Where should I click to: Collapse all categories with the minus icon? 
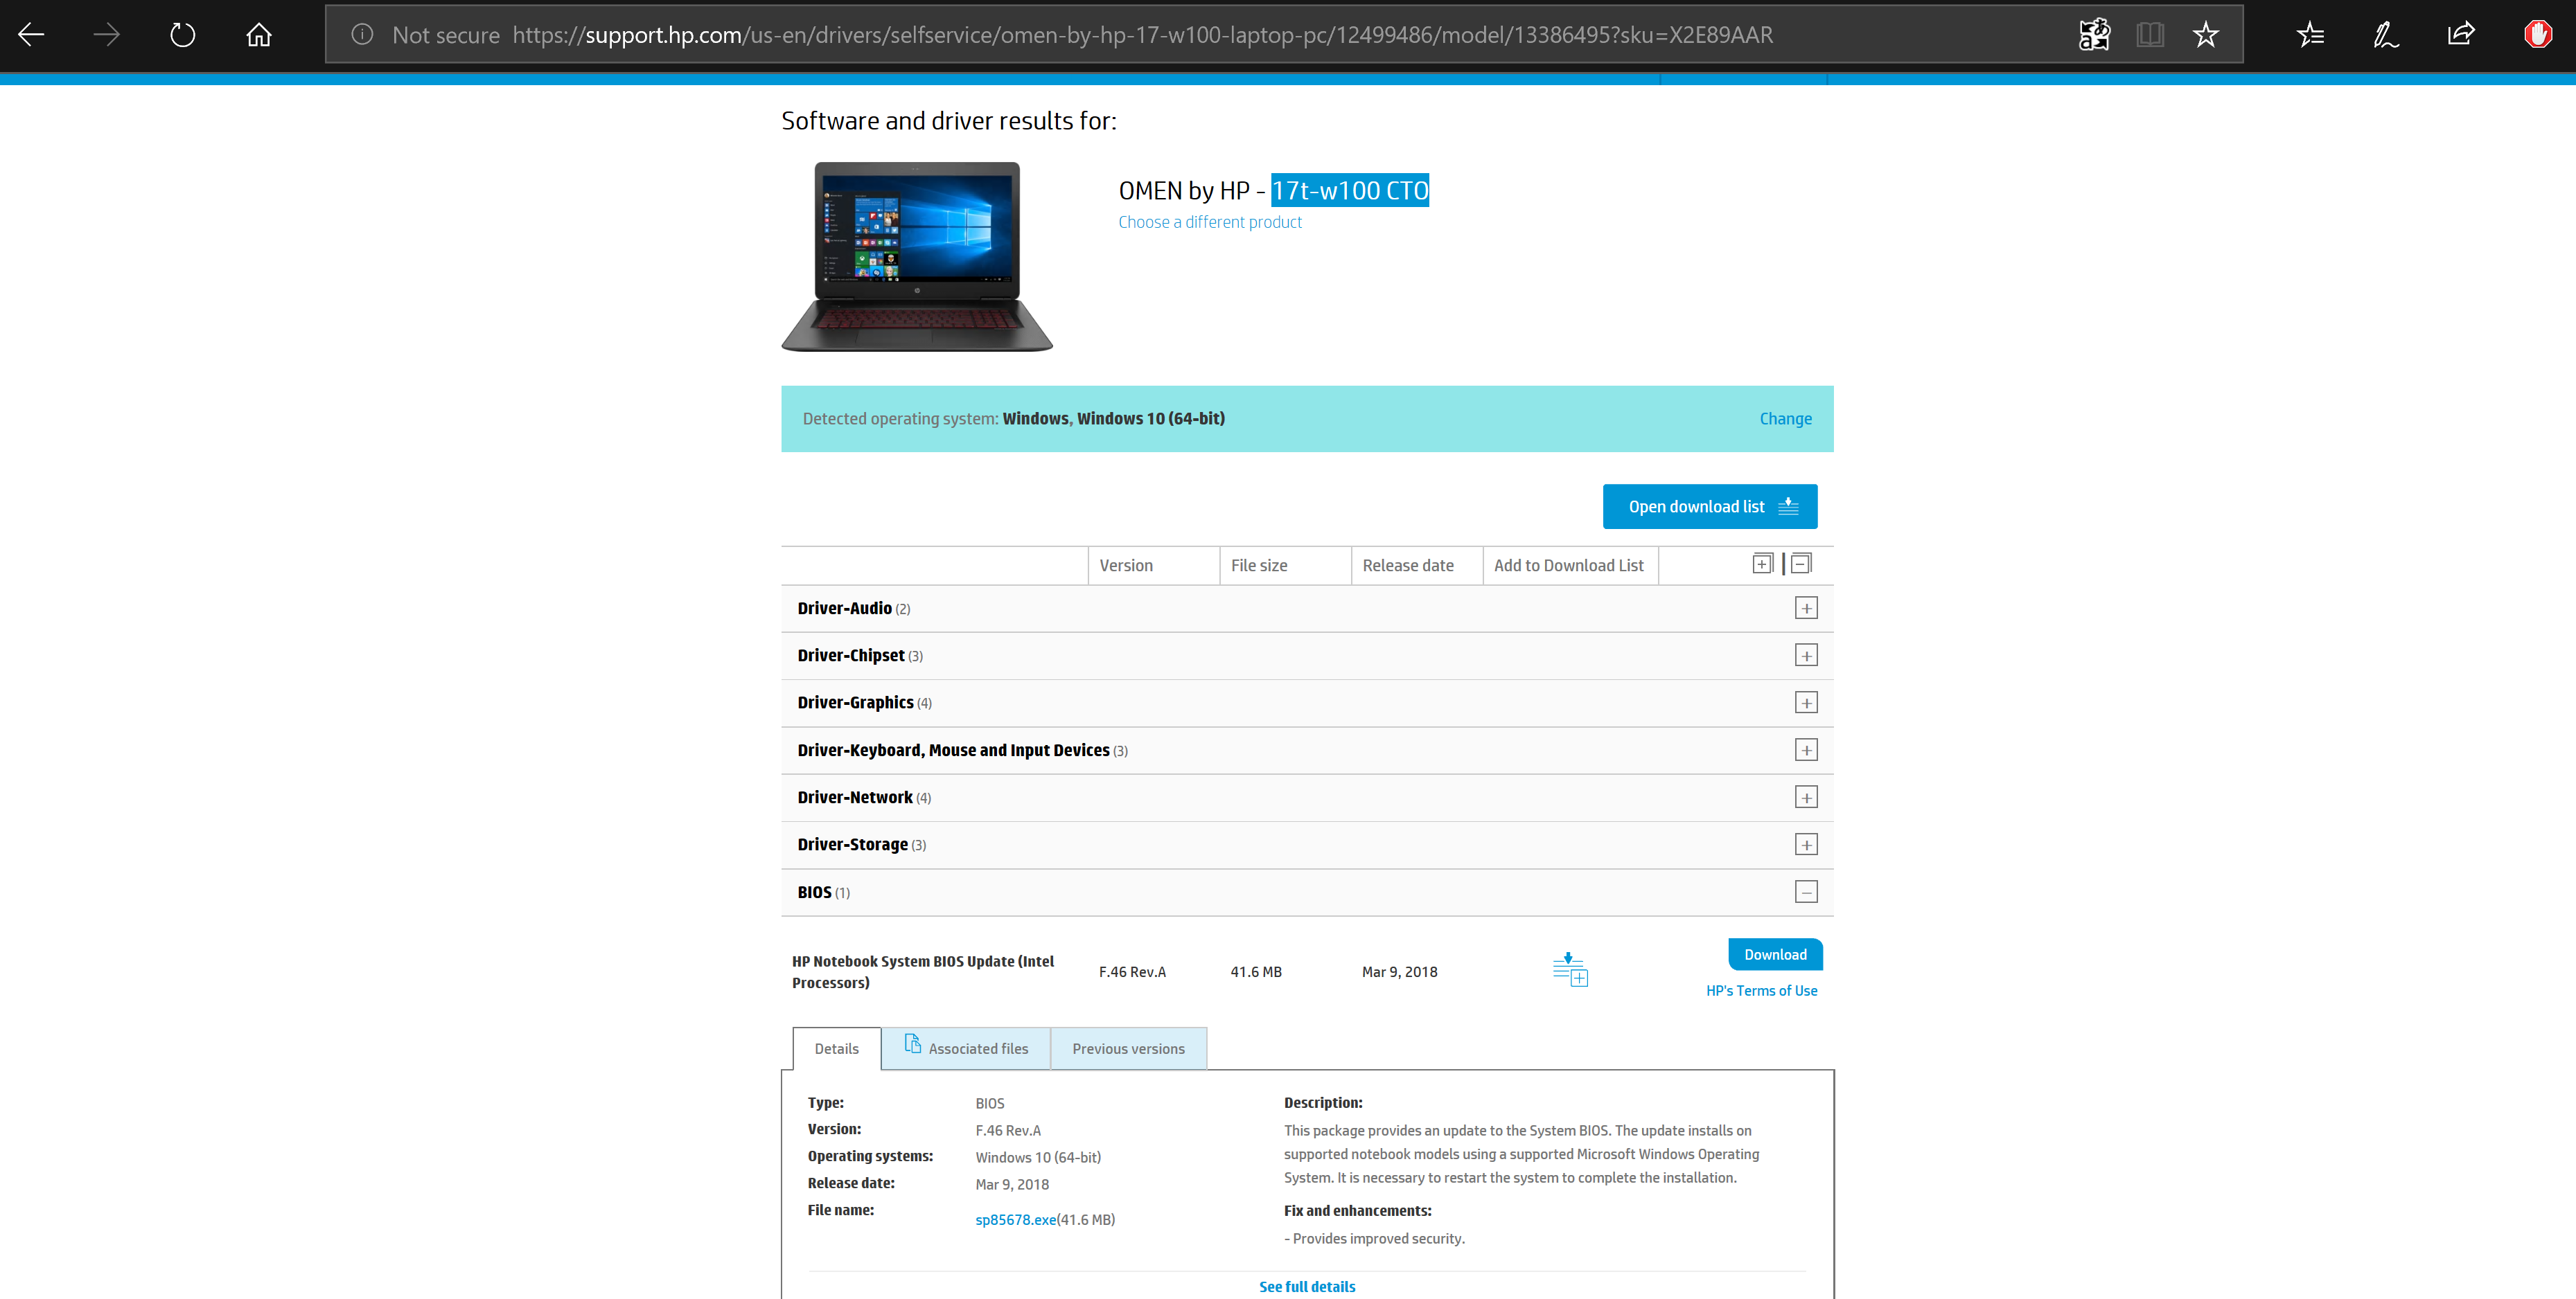click(x=1801, y=564)
